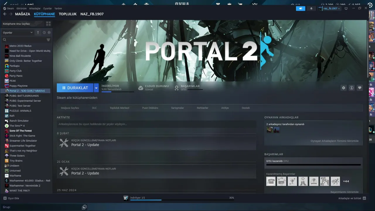Click the İndiriliyor progress bar under header
375x211 pixels.
click(118, 92)
